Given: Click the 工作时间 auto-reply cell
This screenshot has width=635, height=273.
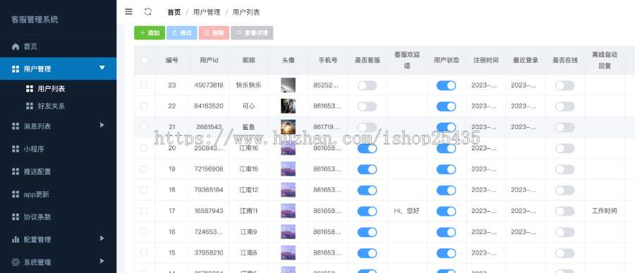Looking at the screenshot, I should [604, 211].
